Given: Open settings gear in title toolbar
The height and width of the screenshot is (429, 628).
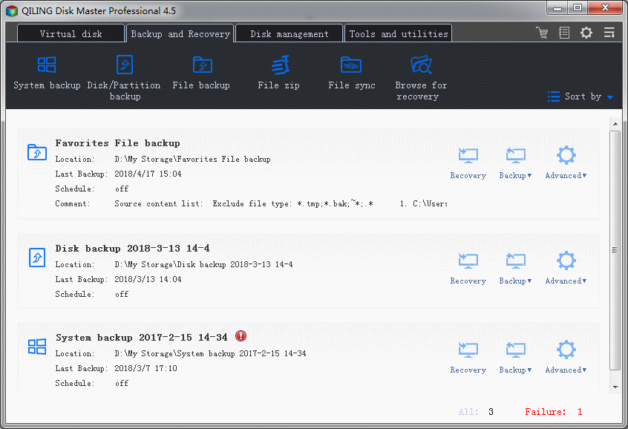Looking at the screenshot, I should click(586, 33).
